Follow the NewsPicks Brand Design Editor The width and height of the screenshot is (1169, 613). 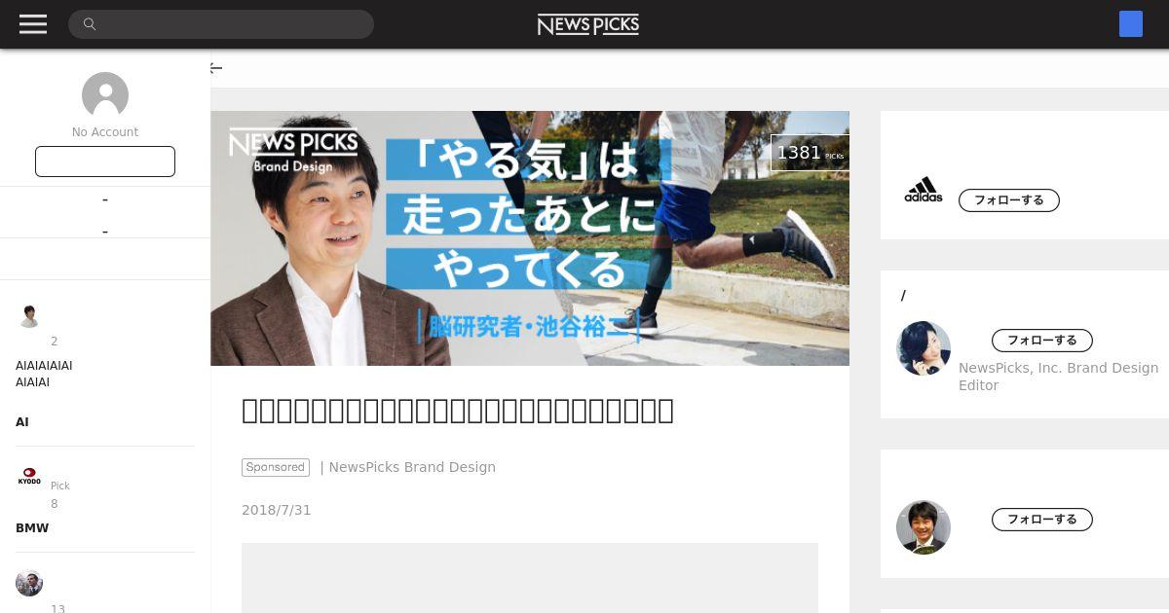tap(1042, 341)
